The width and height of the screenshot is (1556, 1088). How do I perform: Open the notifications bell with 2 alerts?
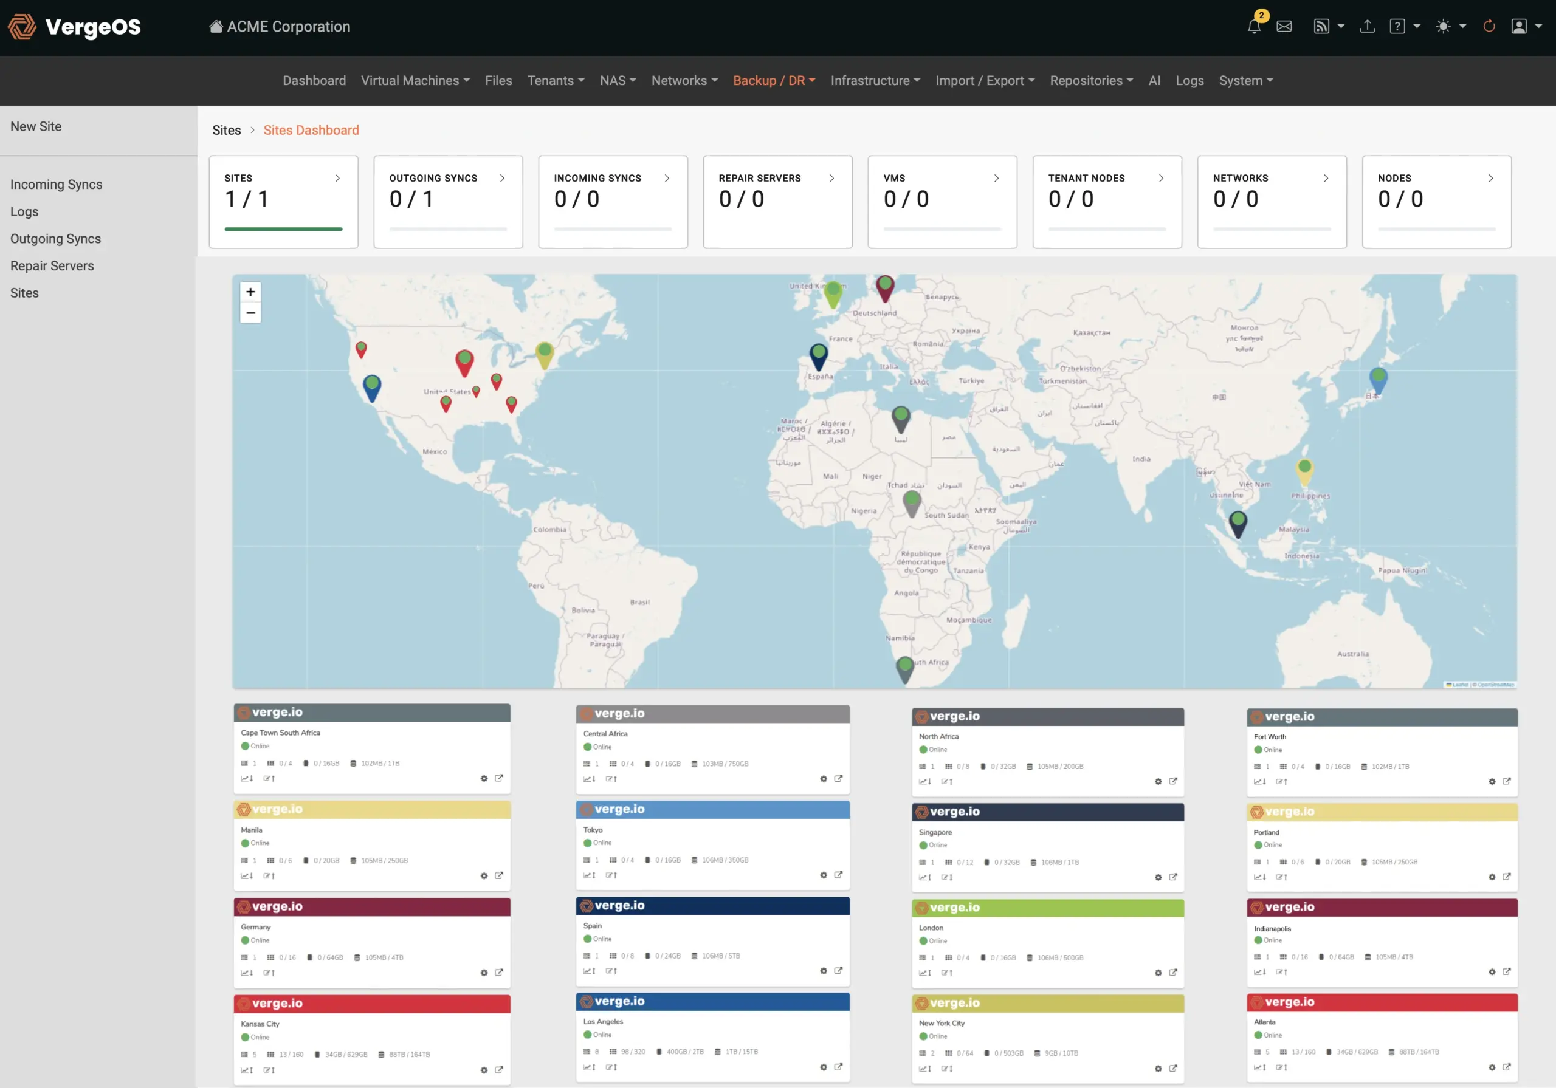[x=1254, y=26]
